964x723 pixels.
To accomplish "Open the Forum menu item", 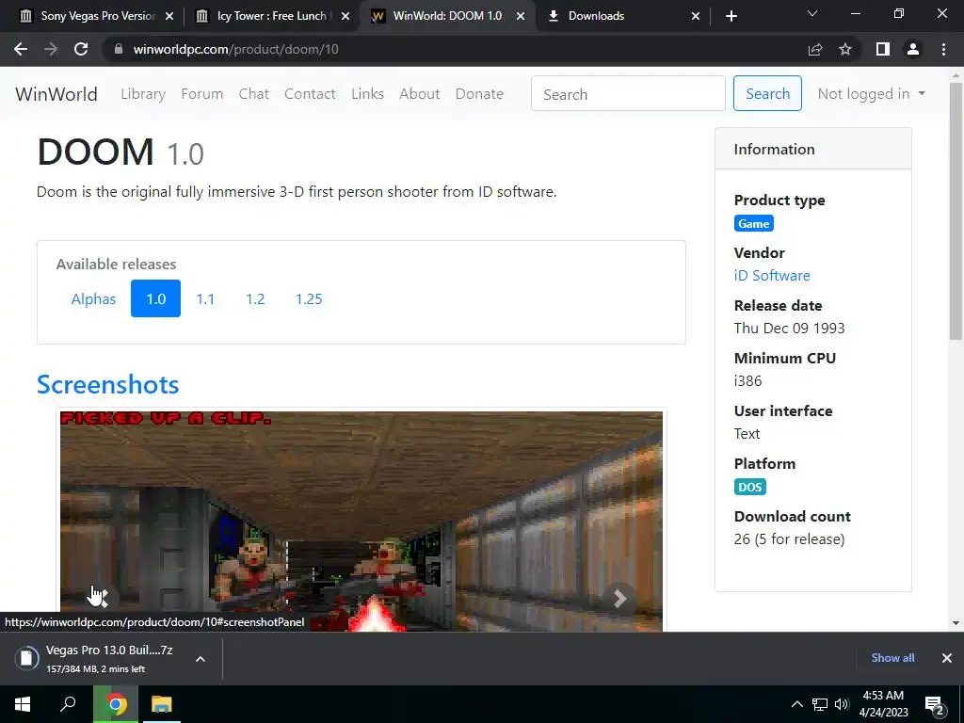I will [x=201, y=94].
